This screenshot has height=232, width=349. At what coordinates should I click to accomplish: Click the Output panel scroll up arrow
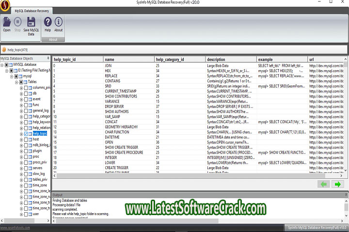[x=346, y=201]
